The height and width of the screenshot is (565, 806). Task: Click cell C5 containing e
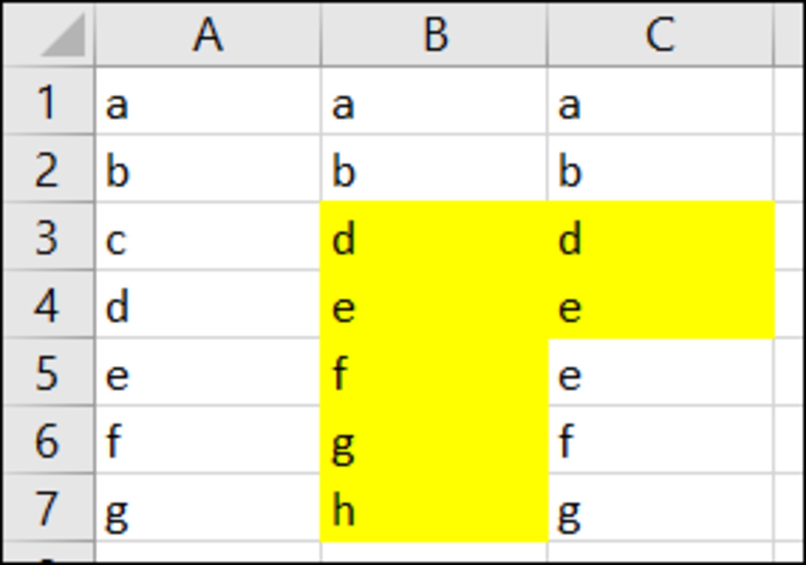point(661,372)
